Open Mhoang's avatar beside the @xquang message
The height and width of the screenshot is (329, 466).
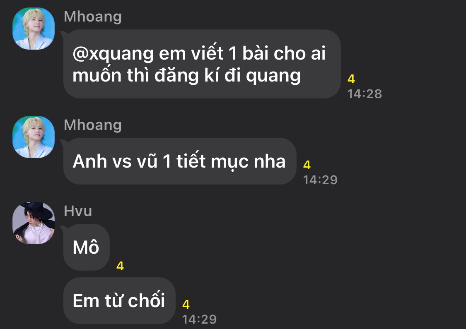coord(34,29)
